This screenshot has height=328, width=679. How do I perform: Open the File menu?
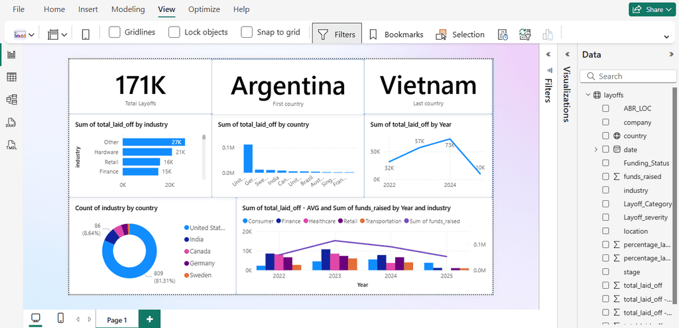[x=19, y=9]
